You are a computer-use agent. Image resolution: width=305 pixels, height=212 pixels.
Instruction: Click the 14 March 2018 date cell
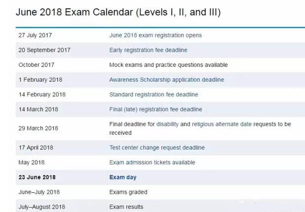pyautogui.click(x=38, y=109)
